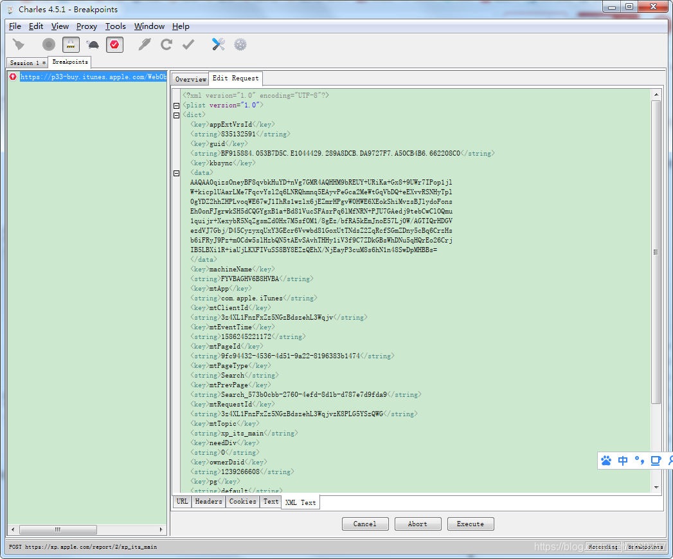Open the Window menu

(149, 26)
